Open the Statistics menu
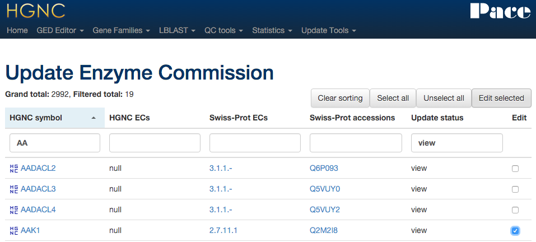Image resolution: width=536 pixels, height=242 pixels. [x=272, y=30]
